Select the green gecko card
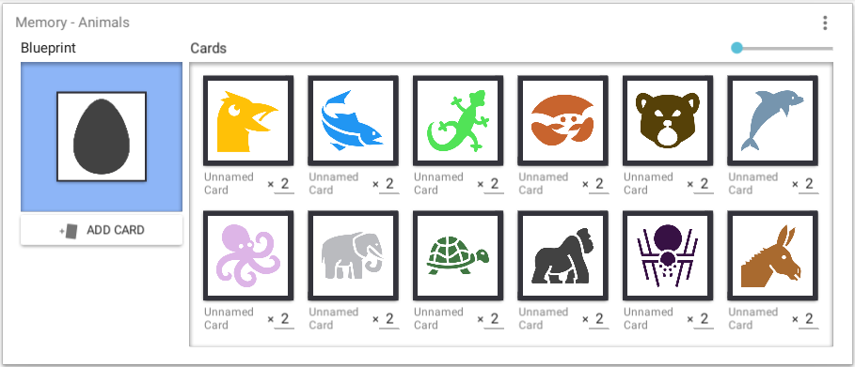 click(x=458, y=121)
